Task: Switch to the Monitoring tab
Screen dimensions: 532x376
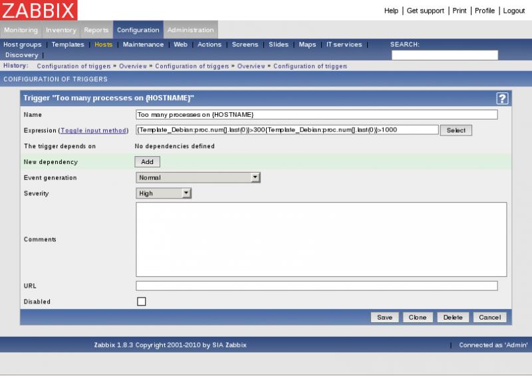Action: coord(21,30)
